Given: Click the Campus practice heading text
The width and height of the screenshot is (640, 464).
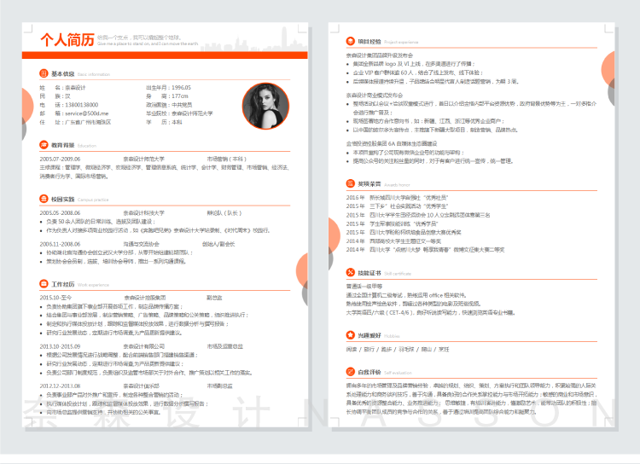Looking at the screenshot, I should tap(93, 200).
